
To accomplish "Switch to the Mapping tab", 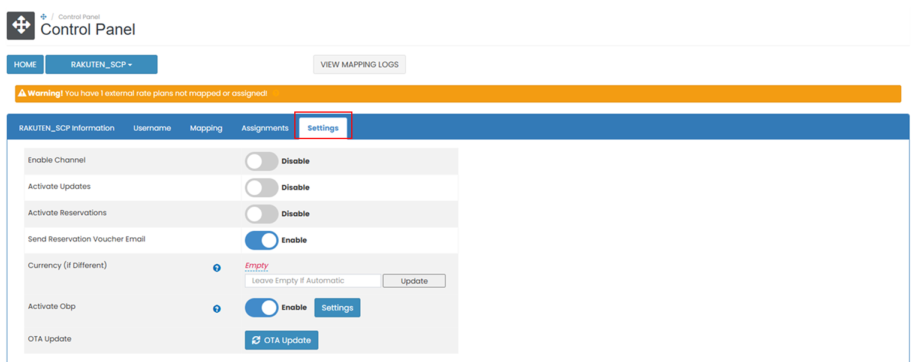I will pos(206,128).
